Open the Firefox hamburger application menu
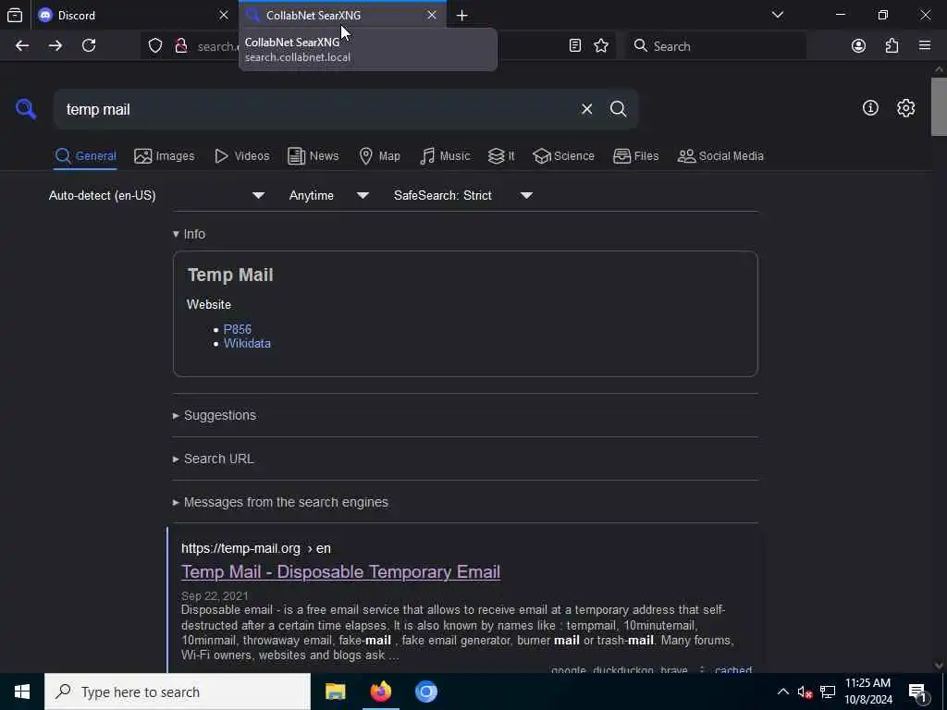The image size is (947, 710). (925, 46)
